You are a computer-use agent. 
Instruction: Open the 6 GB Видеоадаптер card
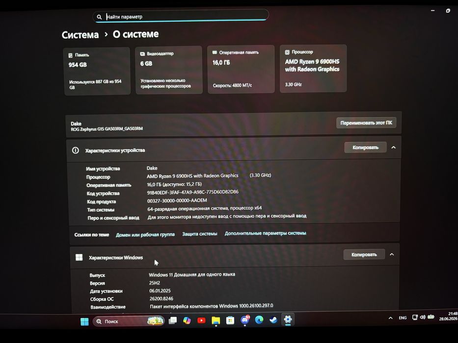pos(169,70)
